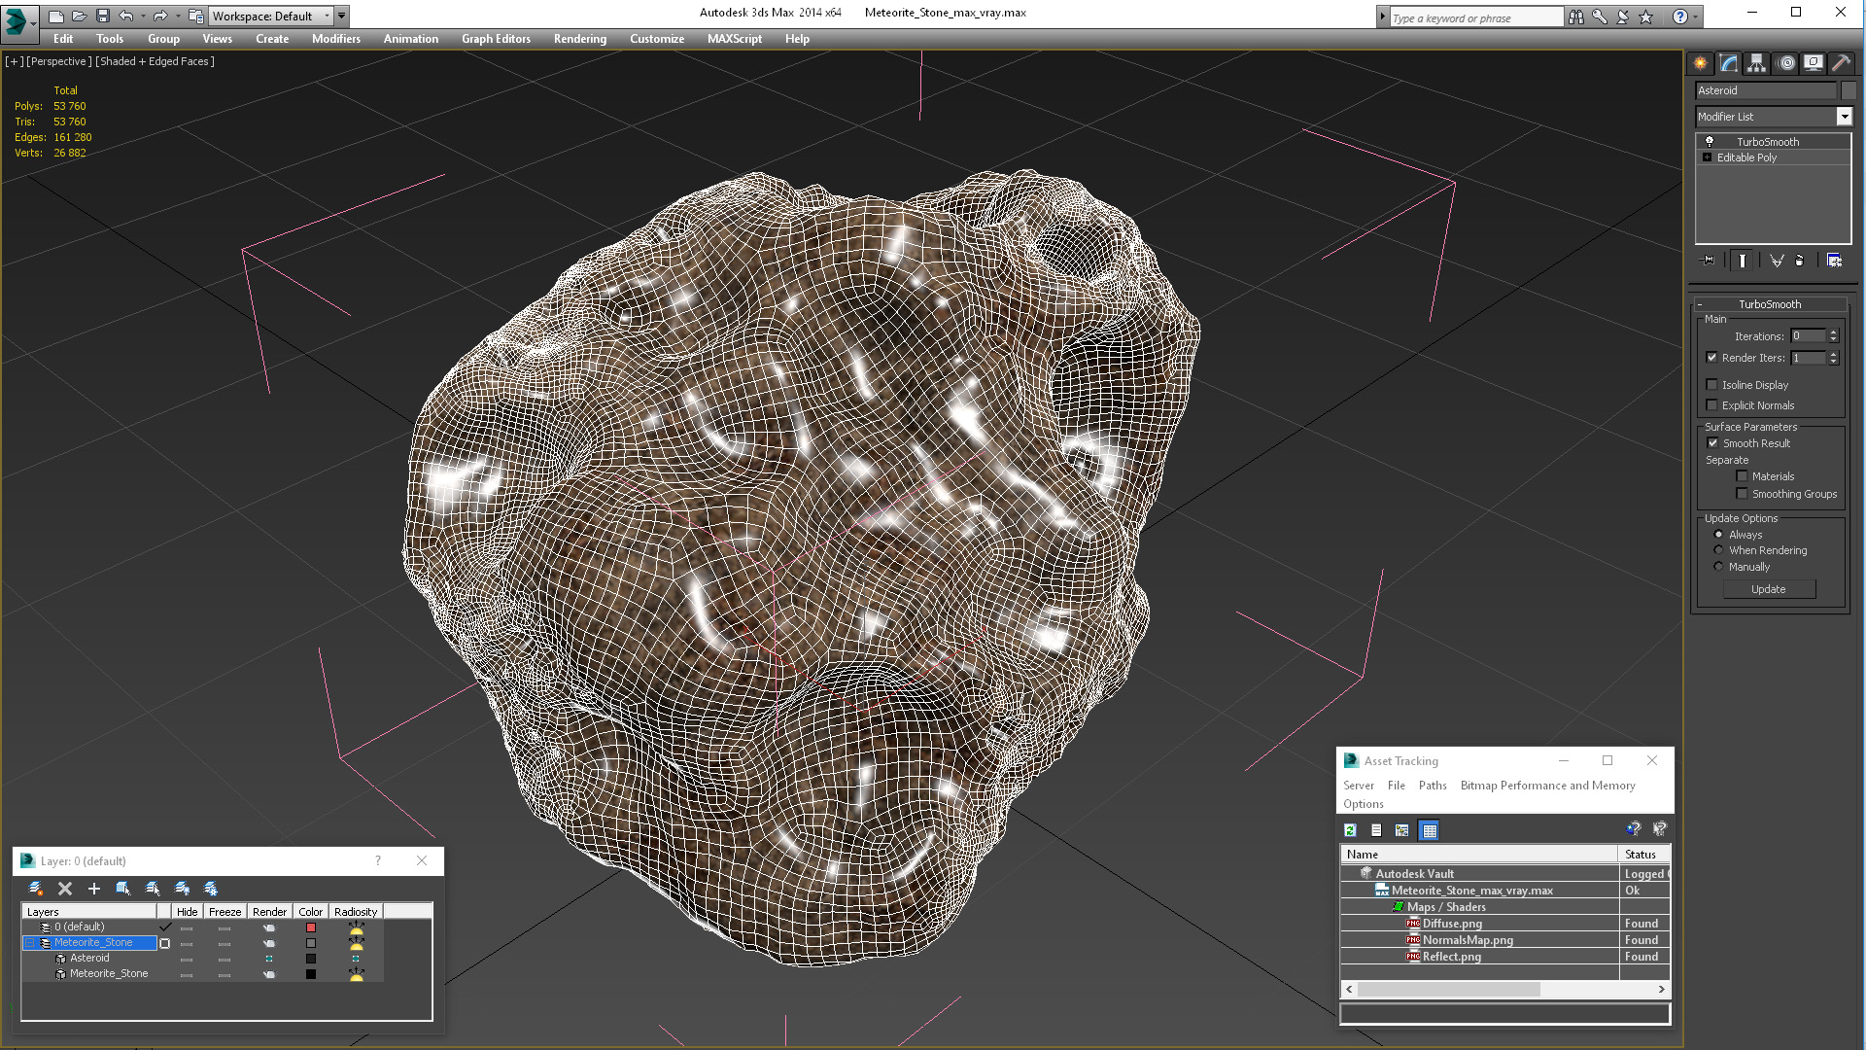Screen dimensions: 1866x1050
Task: Delete highlighted layer with X icon
Action: [x=65, y=889]
